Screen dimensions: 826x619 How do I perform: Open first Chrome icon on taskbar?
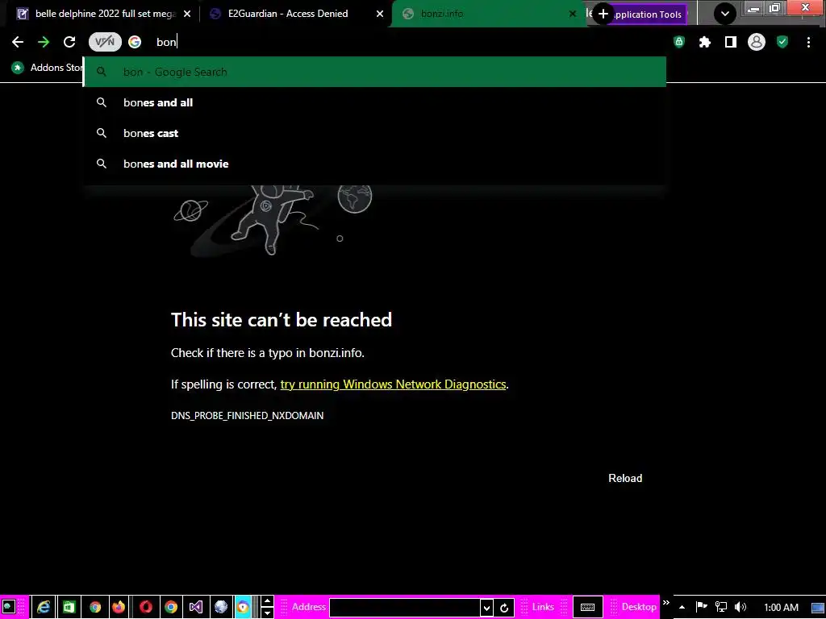(95, 607)
